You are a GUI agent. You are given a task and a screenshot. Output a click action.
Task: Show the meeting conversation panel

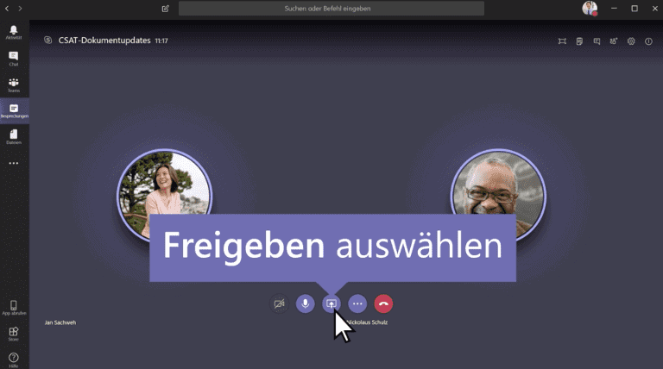pos(597,41)
